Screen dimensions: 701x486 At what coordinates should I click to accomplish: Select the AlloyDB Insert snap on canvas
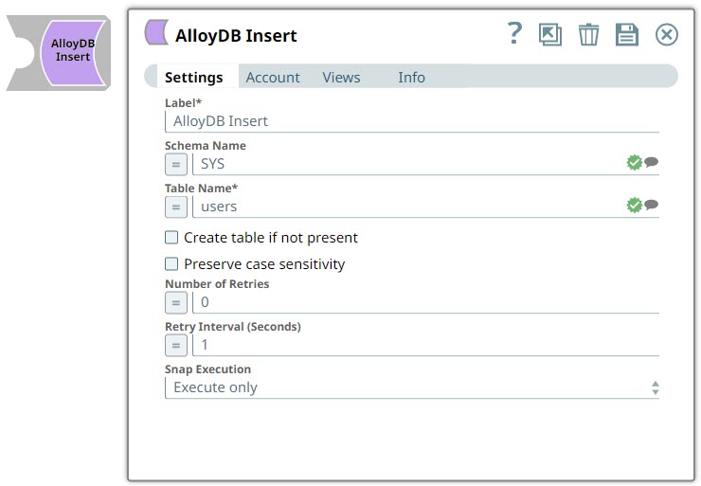tap(70, 52)
